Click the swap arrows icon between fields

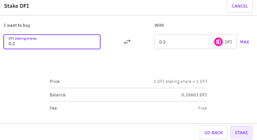[127, 42]
